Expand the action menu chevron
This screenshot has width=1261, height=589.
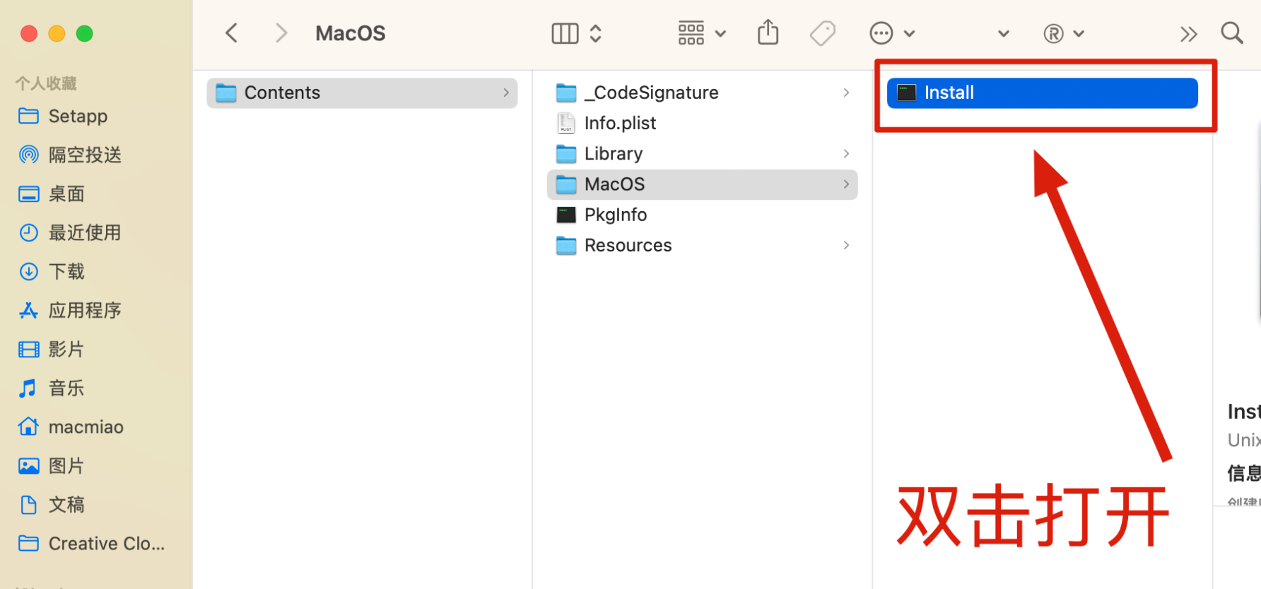coord(910,33)
